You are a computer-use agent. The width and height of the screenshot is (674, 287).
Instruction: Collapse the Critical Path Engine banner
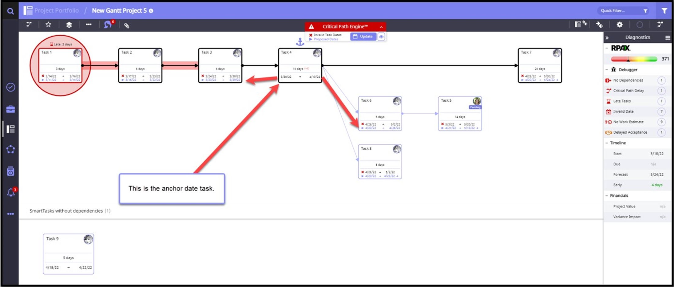[381, 27]
